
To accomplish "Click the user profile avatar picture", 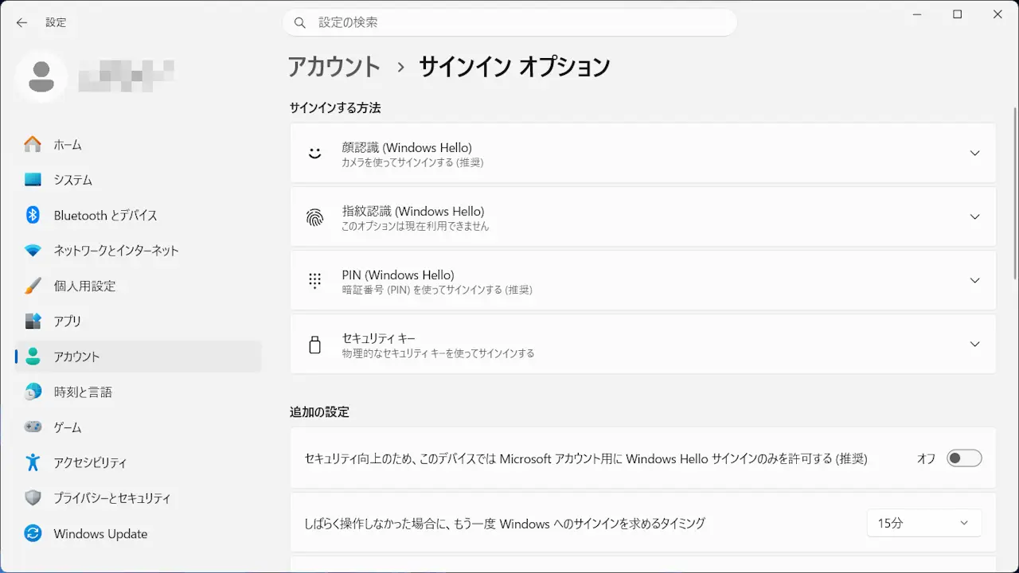I will tap(41, 76).
